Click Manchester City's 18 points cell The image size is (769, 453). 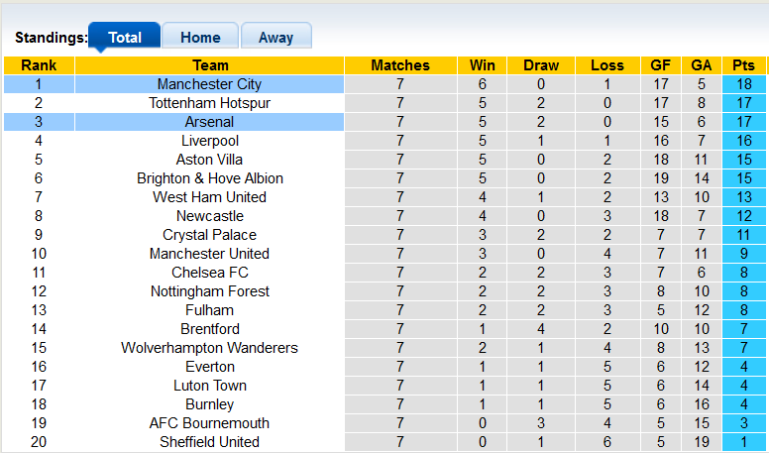(x=743, y=84)
